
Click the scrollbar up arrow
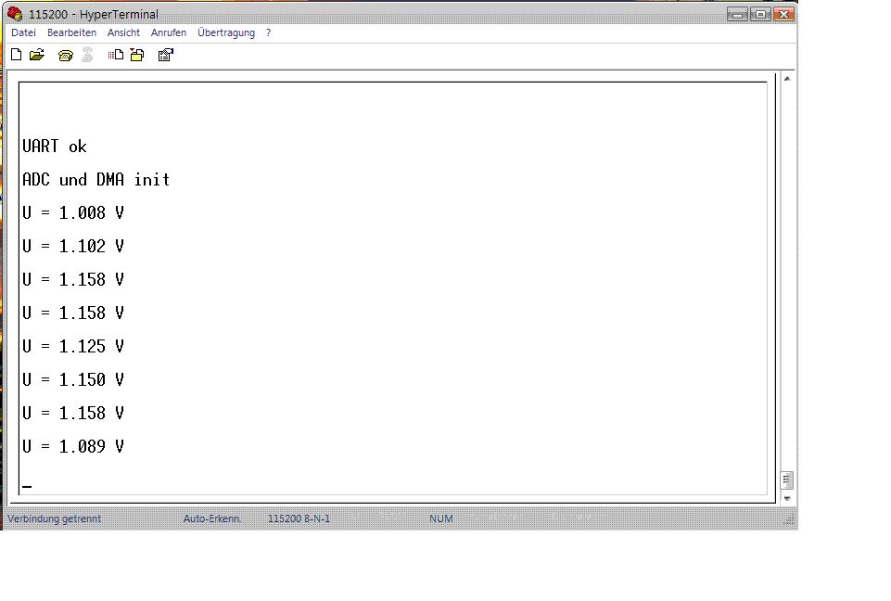pos(787,79)
